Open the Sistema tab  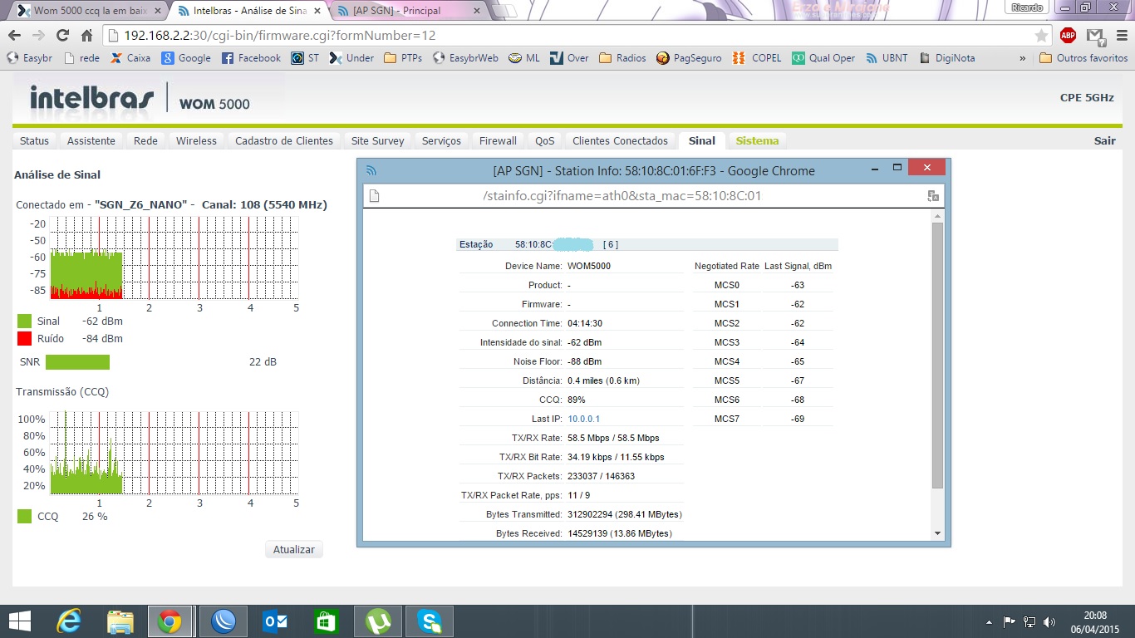(x=757, y=140)
